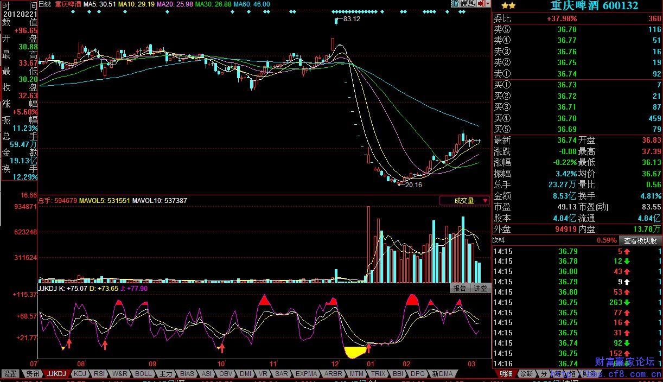
Task: Click the two gold stars rating icon
Action: tap(508, 5)
